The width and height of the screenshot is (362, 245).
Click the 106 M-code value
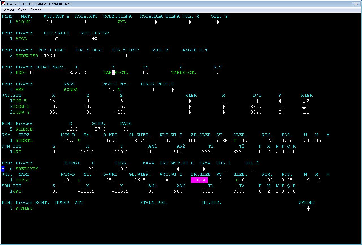coord(317,140)
